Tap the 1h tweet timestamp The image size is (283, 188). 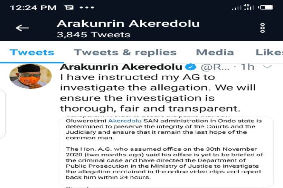click(248, 67)
